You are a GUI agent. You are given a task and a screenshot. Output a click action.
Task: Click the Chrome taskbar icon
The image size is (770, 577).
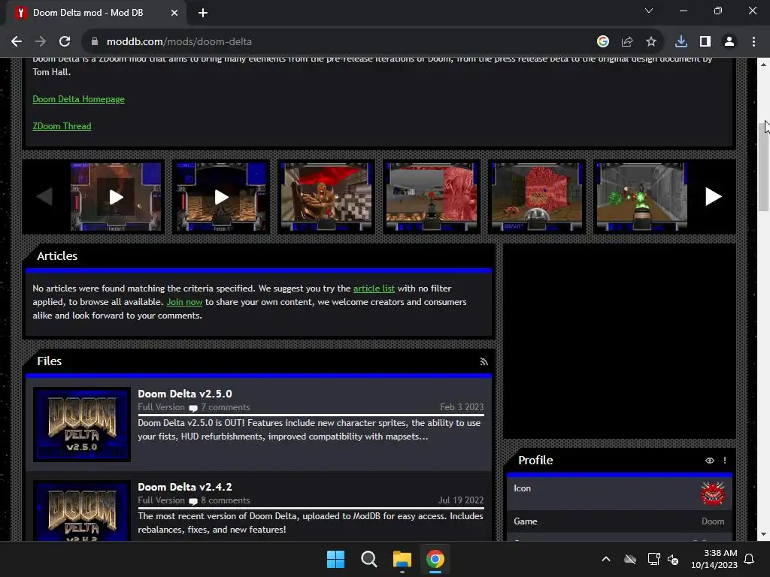pos(435,559)
